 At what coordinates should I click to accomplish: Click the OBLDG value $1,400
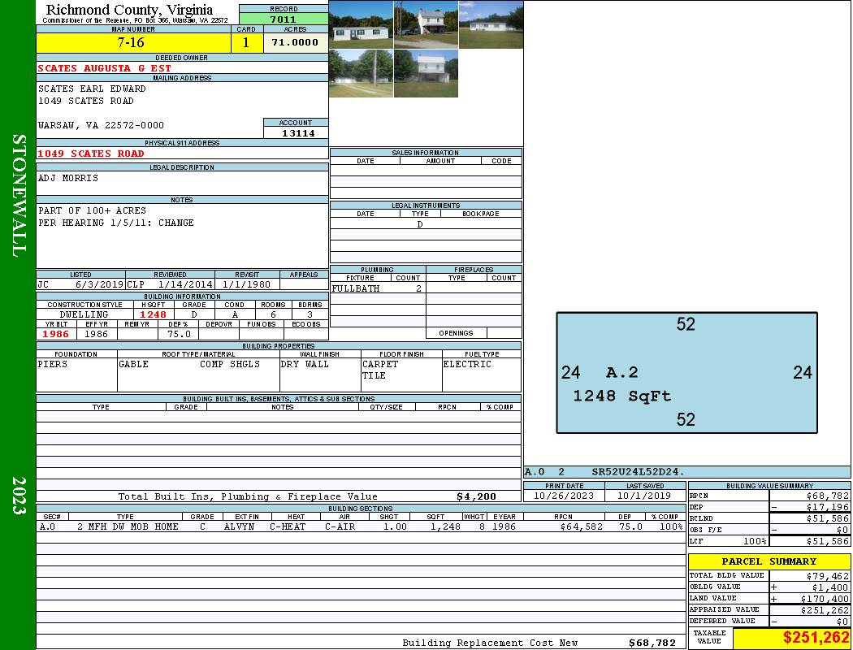pos(830,587)
